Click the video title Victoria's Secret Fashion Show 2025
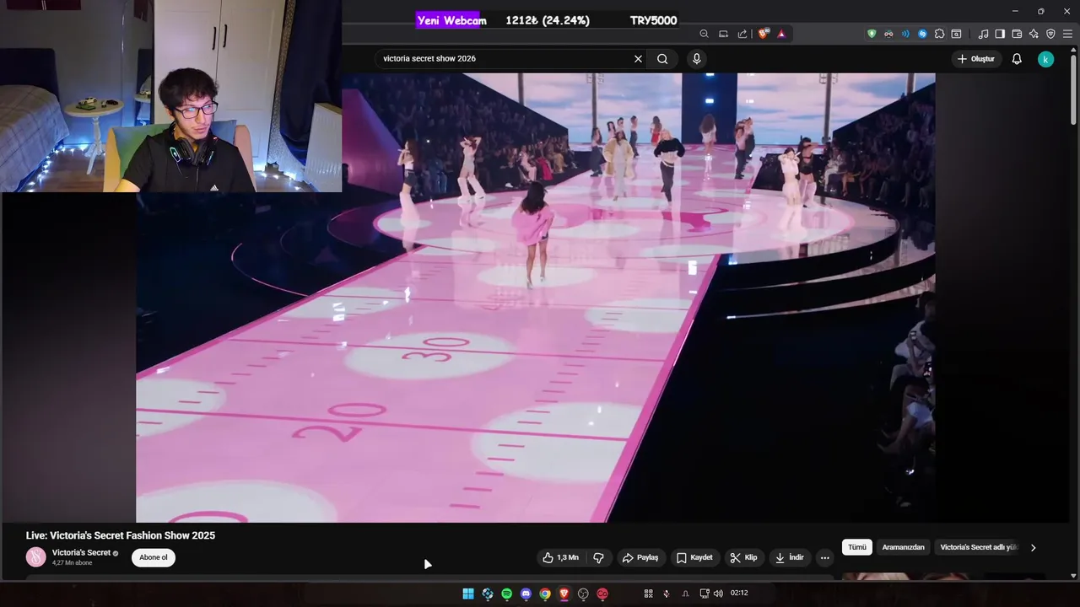This screenshot has height=607, width=1080. [x=121, y=535]
